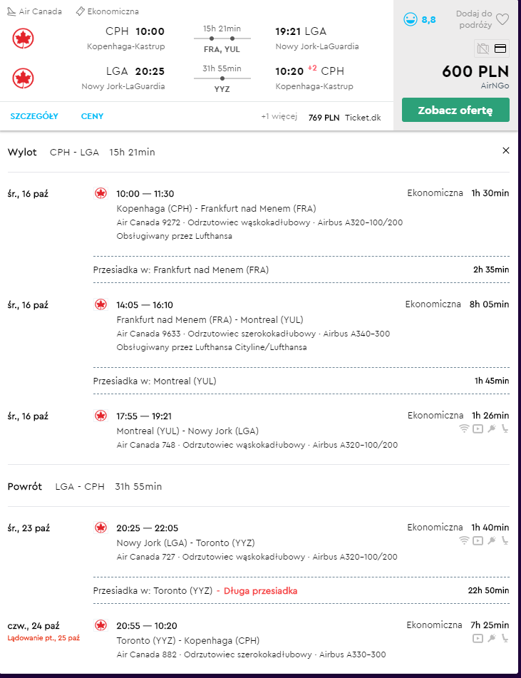Viewport: 521px width, 678px height.
Task: Click the YYZ return stop indicator
Action: [222, 89]
